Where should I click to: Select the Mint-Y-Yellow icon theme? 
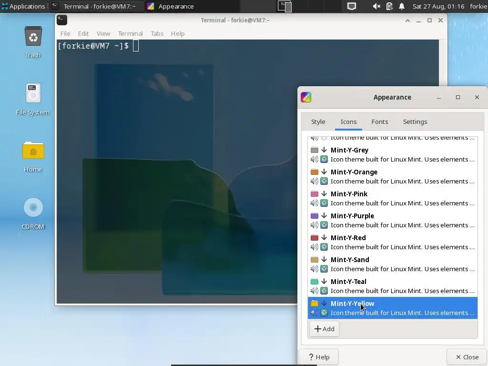click(x=393, y=308)
